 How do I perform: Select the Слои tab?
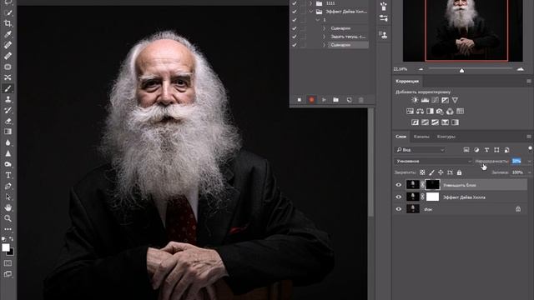[x=400, y=137]
